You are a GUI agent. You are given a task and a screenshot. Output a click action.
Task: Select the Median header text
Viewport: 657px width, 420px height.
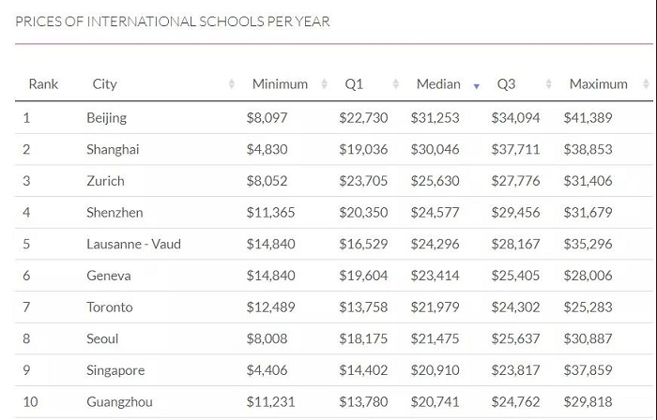438,84
